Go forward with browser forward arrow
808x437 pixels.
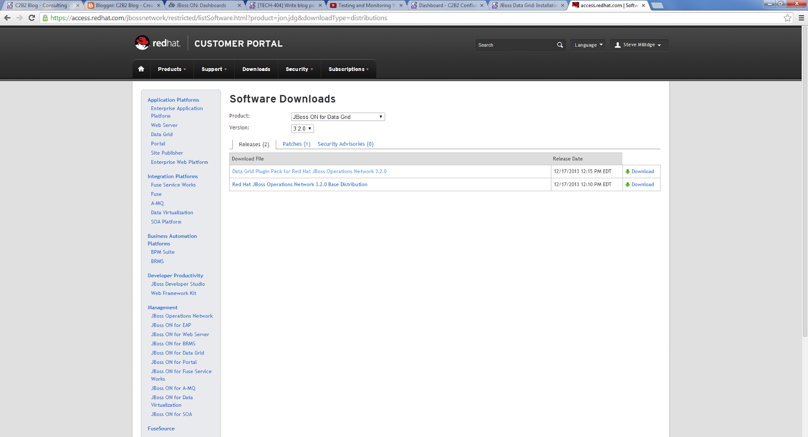19,18
